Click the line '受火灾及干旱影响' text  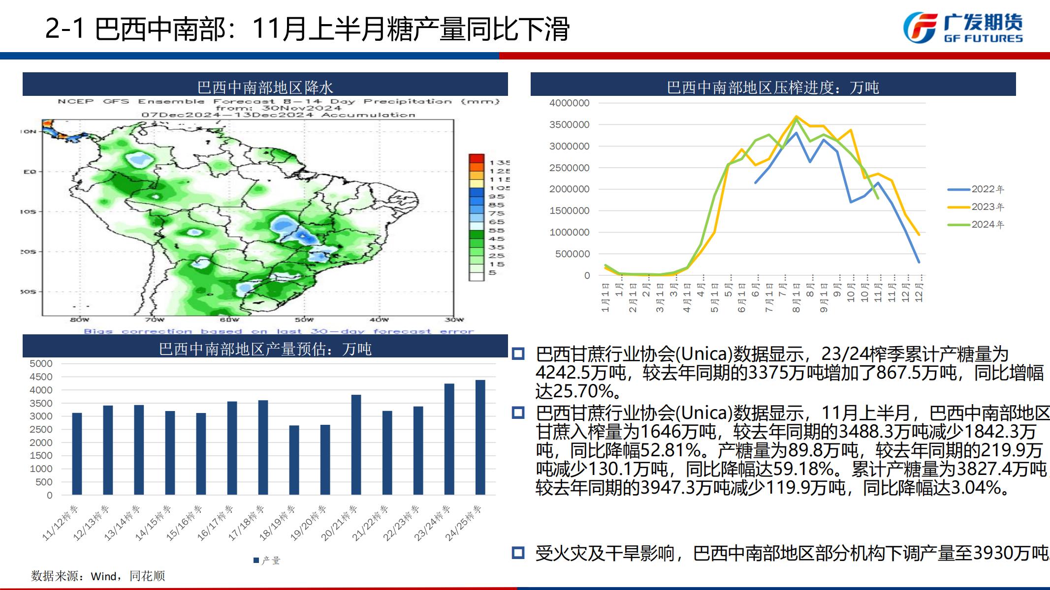(x=793, y=554)
